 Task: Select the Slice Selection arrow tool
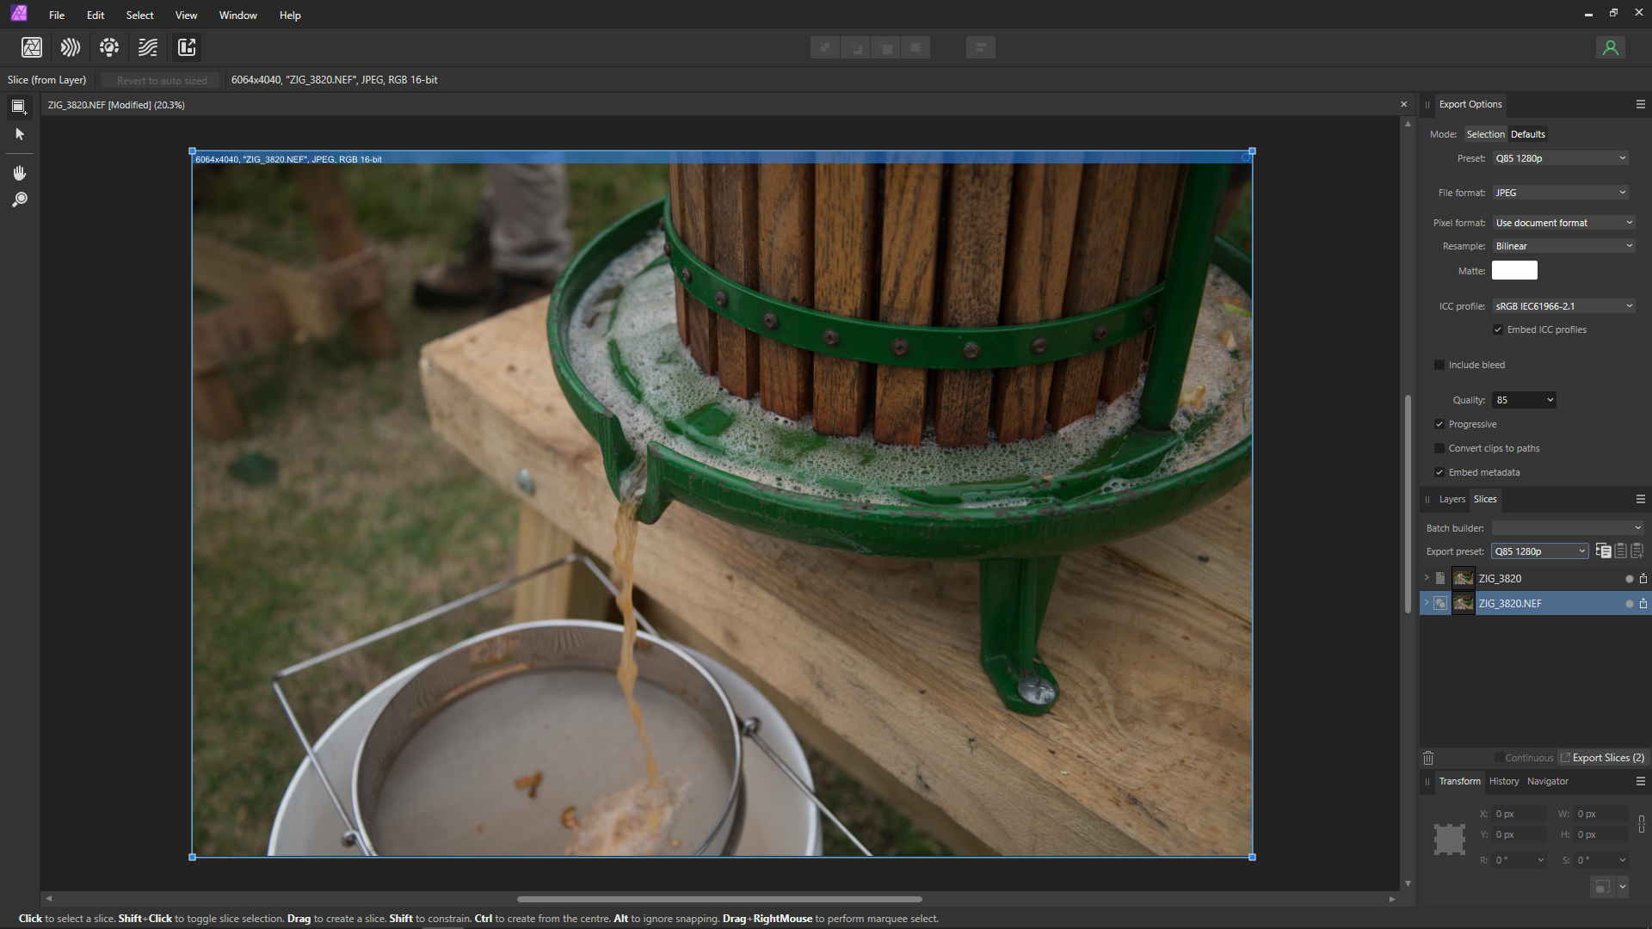click(19, 134)
